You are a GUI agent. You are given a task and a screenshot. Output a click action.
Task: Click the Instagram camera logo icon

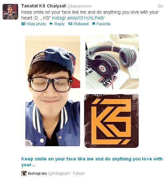(24, 173)
